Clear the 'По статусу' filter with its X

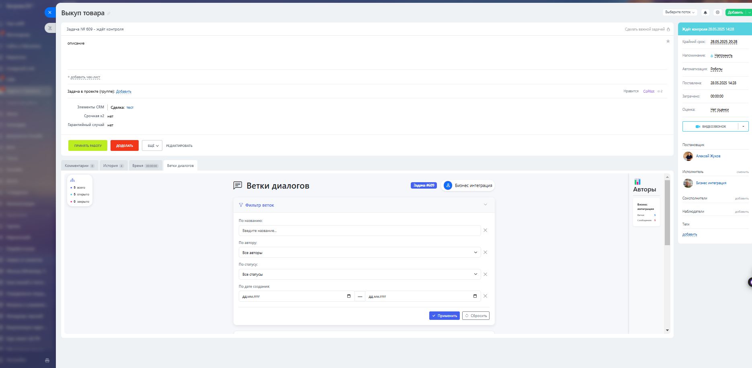point(485,274)
